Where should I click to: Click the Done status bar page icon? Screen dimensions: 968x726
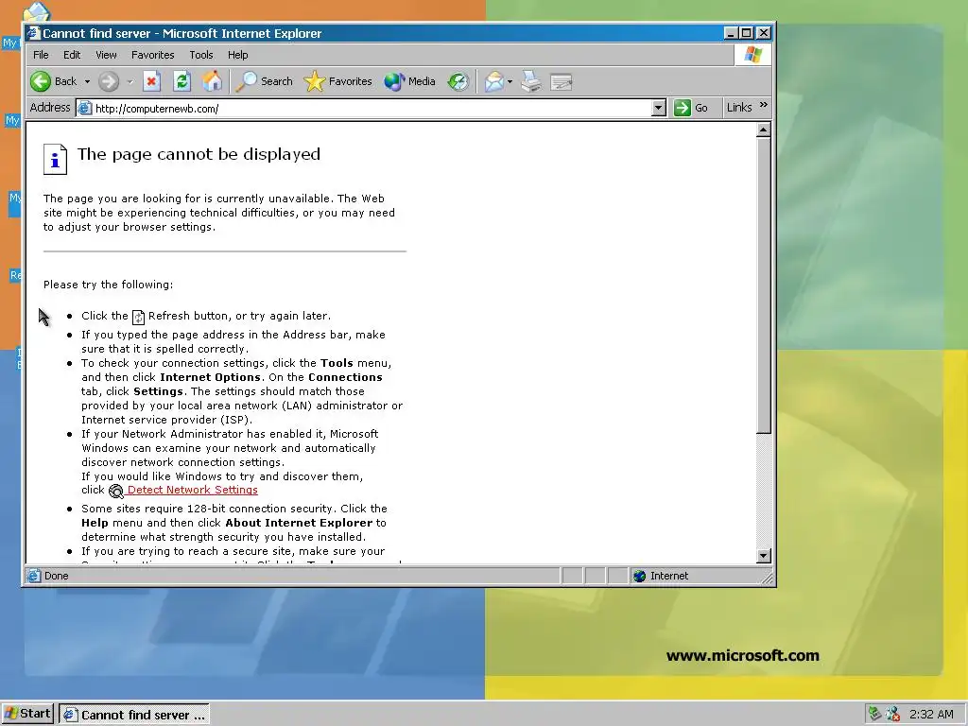[34, 576]
